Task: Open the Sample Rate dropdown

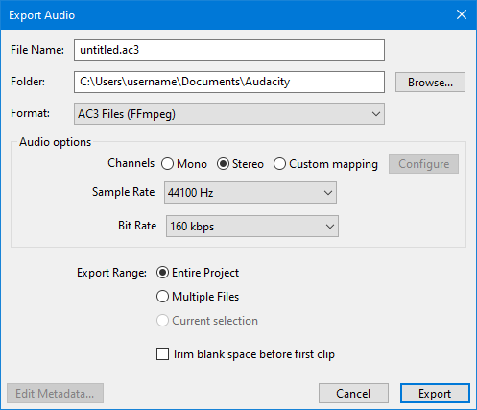Action: [250, 193]
